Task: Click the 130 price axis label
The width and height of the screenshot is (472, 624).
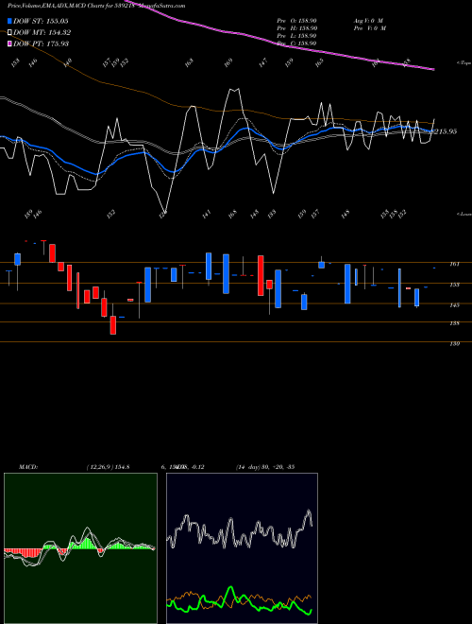Action: point(455,343)
